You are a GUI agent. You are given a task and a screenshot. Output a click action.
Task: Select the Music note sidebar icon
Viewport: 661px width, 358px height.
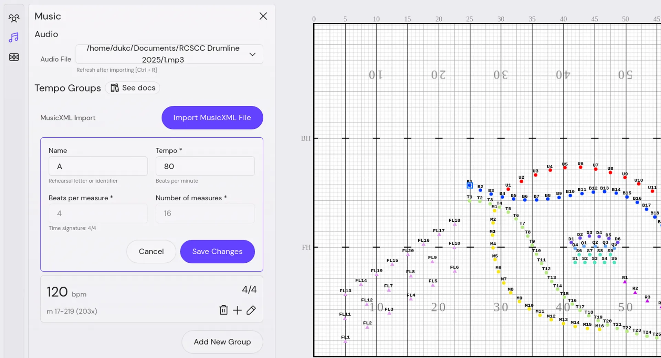tap(14, 38)
